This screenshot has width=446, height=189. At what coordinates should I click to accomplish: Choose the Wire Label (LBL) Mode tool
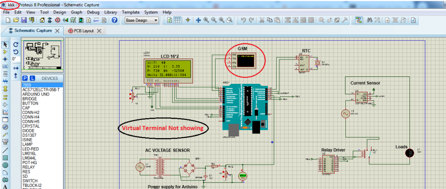[5, 66]
